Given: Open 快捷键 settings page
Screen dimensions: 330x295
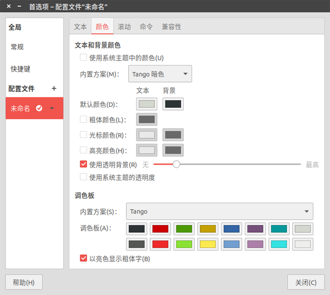Looking at the screenshot, I should pyautogui.click(x=20, y=69).
